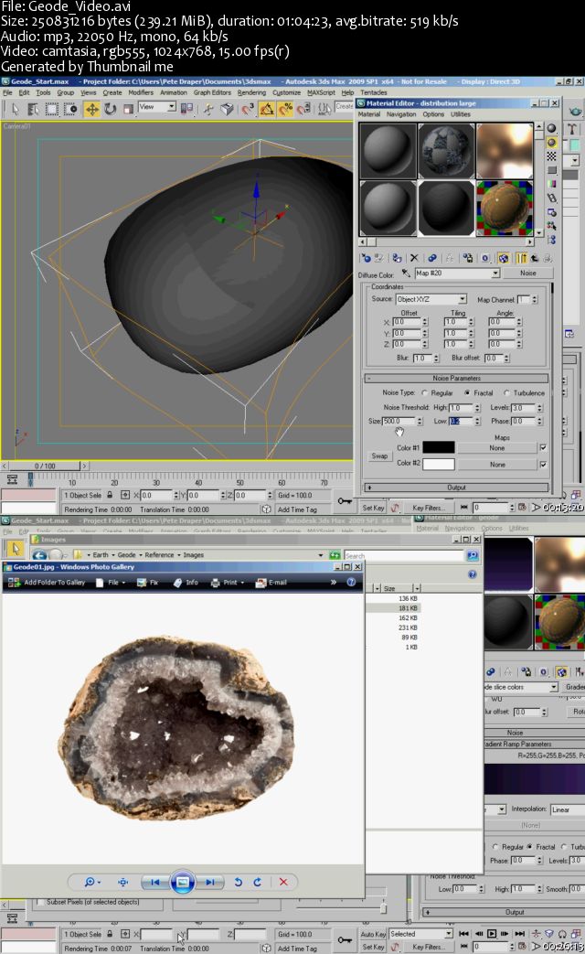Open the Interpolation Linear dropdown
This screenshot has width=585, height=954.
pos(568,809)
